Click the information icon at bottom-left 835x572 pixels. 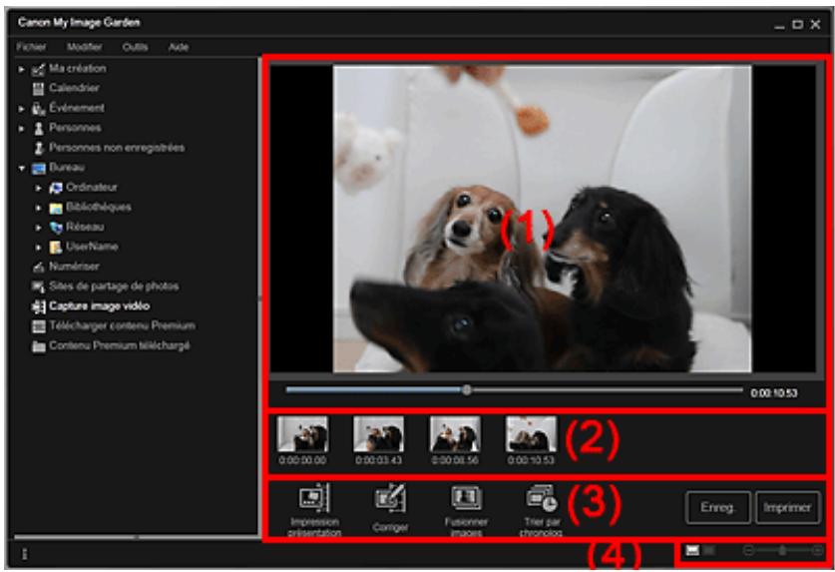coord(24,554)
